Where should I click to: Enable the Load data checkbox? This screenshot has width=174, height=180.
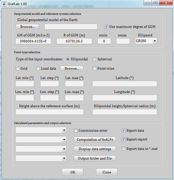pyautogui.click(x=38, y=69)
